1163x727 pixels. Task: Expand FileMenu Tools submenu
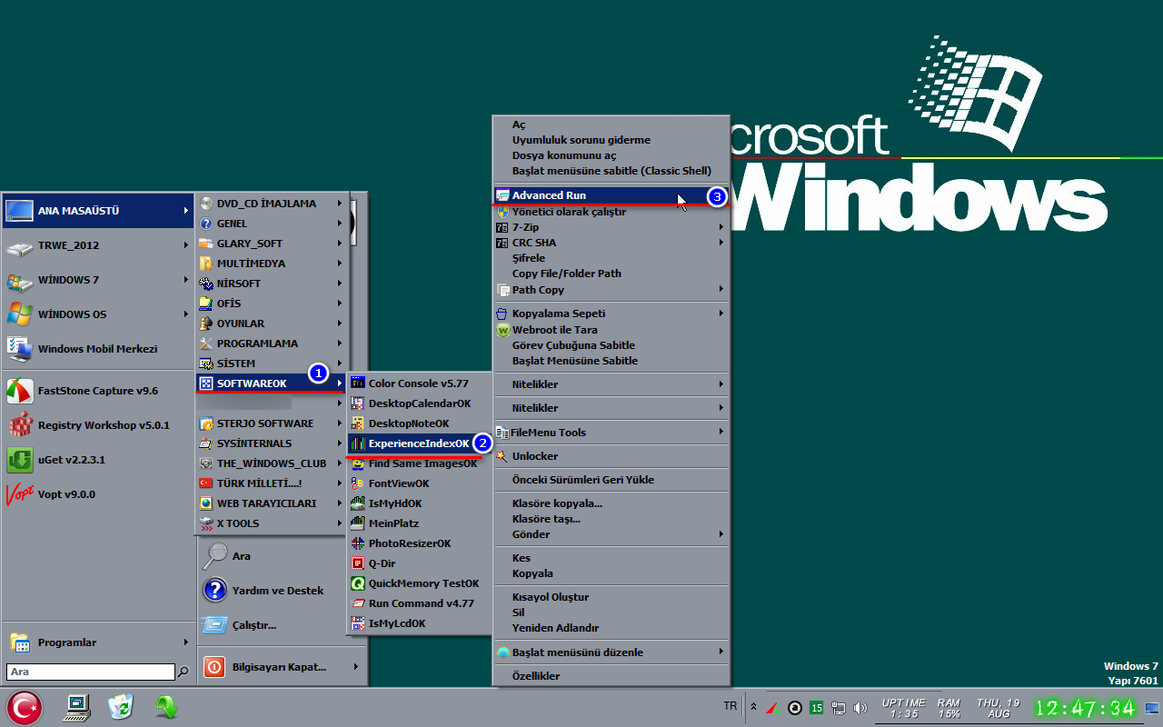coord(611,433)
